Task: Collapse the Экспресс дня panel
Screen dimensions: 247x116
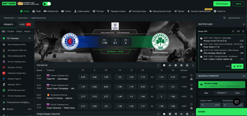Action: click(244, 24)
